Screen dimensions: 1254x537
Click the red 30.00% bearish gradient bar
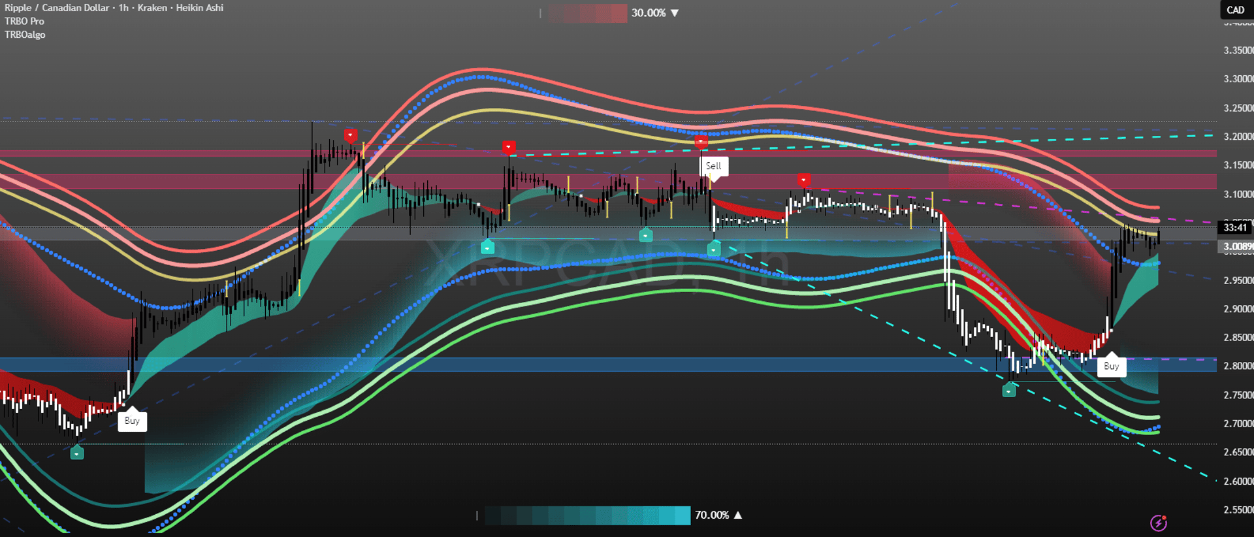click(588, 13)
